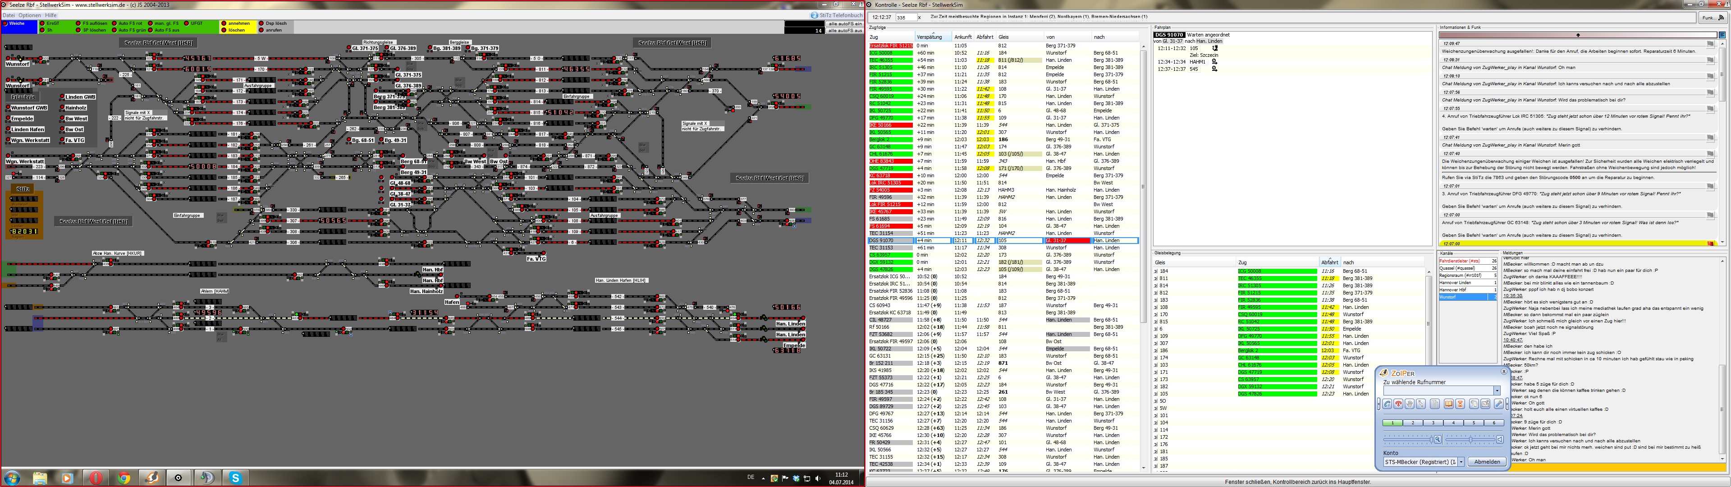The height and width of the screenshot is (487, 1731).
Task: Click the Abmelden button in Zoiper
Action: pyautogui.click(x=1487, y=462)
